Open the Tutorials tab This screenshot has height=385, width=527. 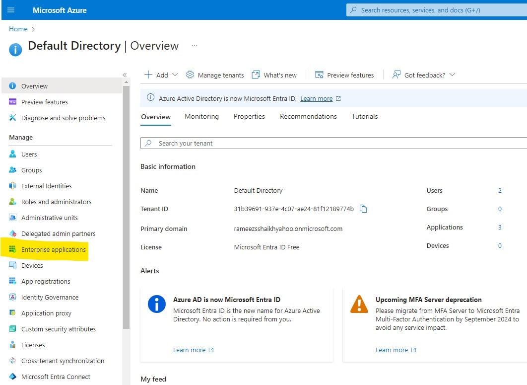(x=365, y=116)
